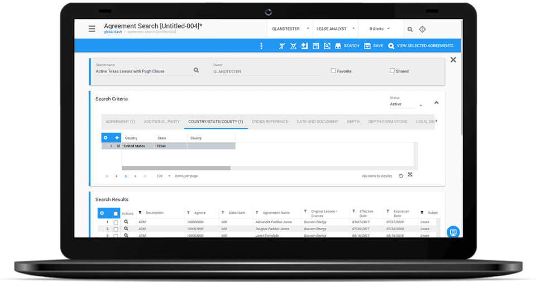Viewport: 536px width, 282px height.
Task: Open the blue monitor floating action button
Action: click(x=453, y=232)
